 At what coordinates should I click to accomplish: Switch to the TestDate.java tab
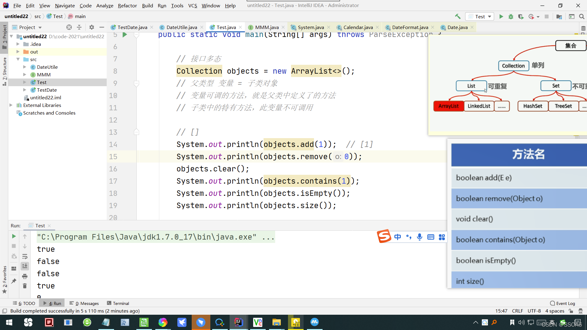point(132,27)
